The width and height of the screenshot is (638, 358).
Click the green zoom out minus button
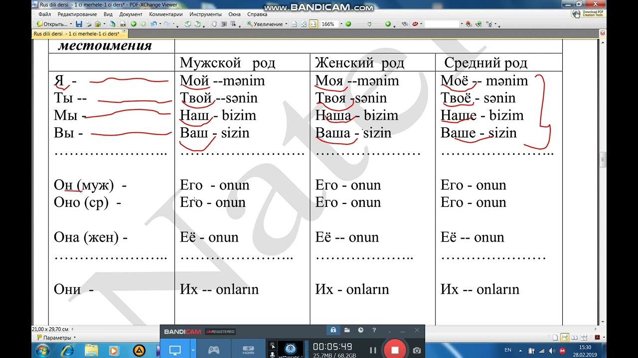coord(348,24)
